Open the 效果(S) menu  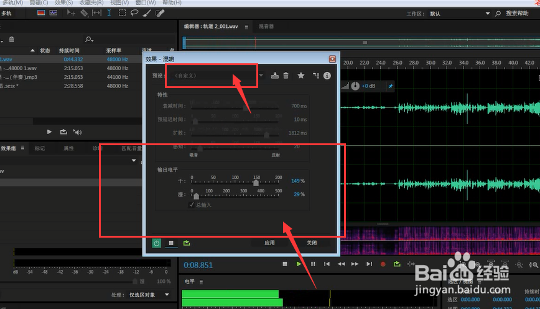point(63,2)
